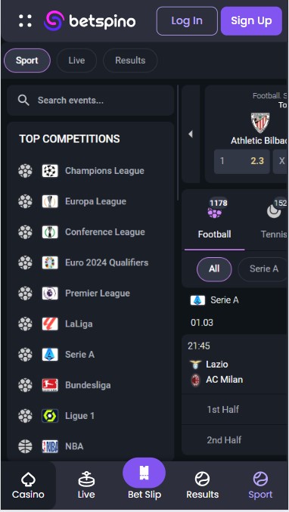Toggle the Serie A filter pill

[264, 268]
